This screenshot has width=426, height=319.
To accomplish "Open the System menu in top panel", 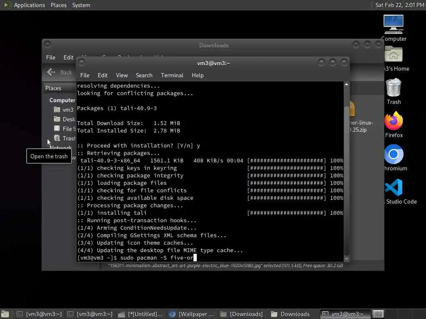I will coord(81,5).
